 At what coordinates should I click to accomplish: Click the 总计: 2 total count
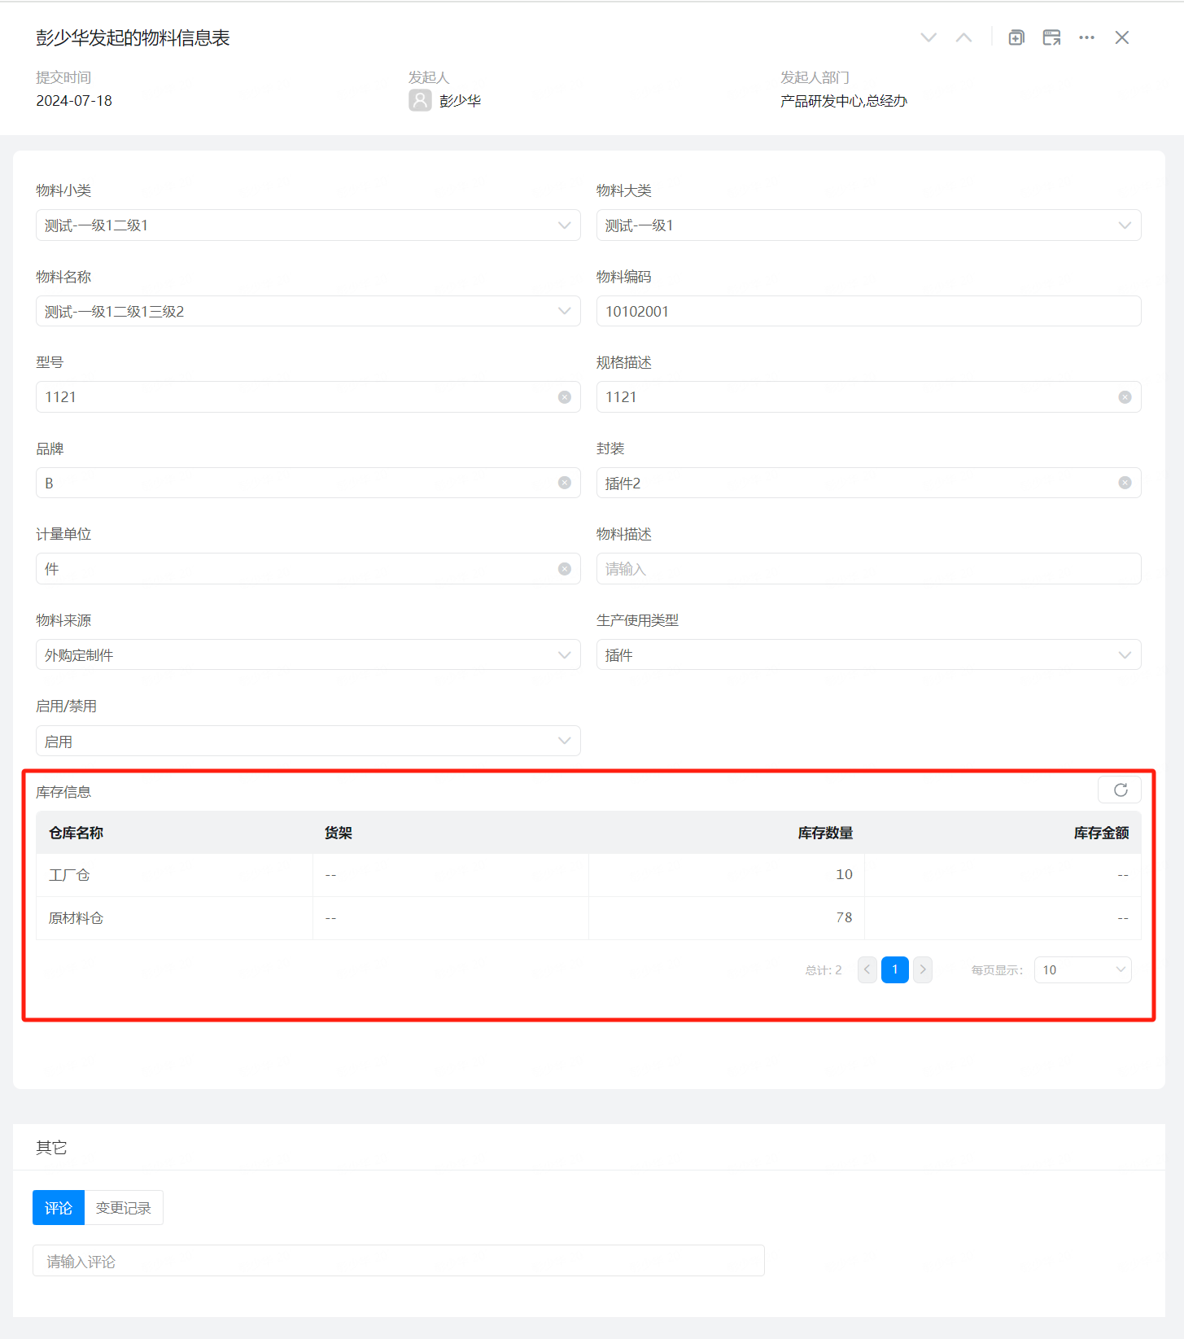click(x=824, y=970)
